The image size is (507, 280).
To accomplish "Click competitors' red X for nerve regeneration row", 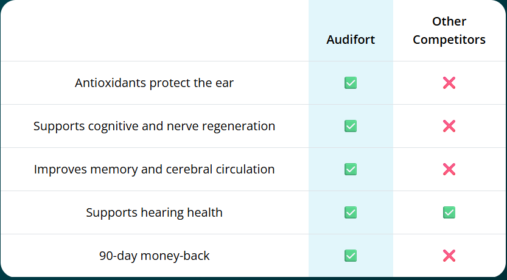I will point(449,126).
